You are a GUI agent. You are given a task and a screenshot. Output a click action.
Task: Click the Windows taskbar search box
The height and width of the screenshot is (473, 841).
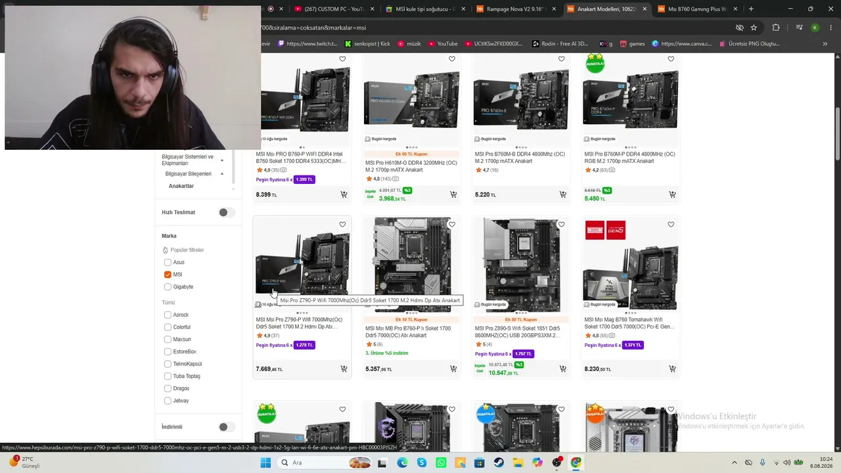tap(323, 462)
